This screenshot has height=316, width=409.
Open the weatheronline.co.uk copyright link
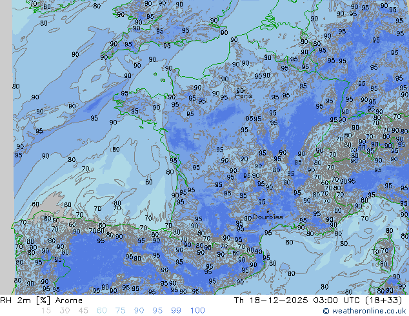pyautogui.click(x=364, y=311)
